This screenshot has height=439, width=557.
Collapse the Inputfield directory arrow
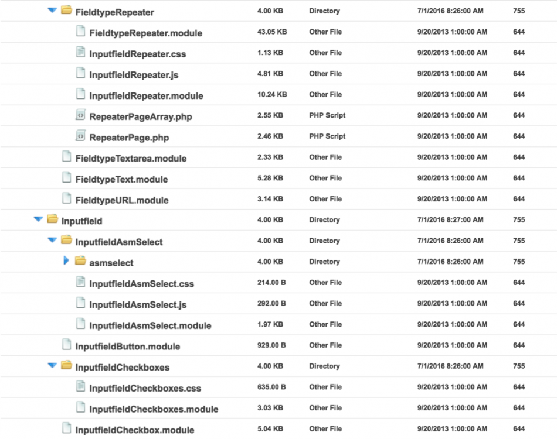[x=38, y=220]
